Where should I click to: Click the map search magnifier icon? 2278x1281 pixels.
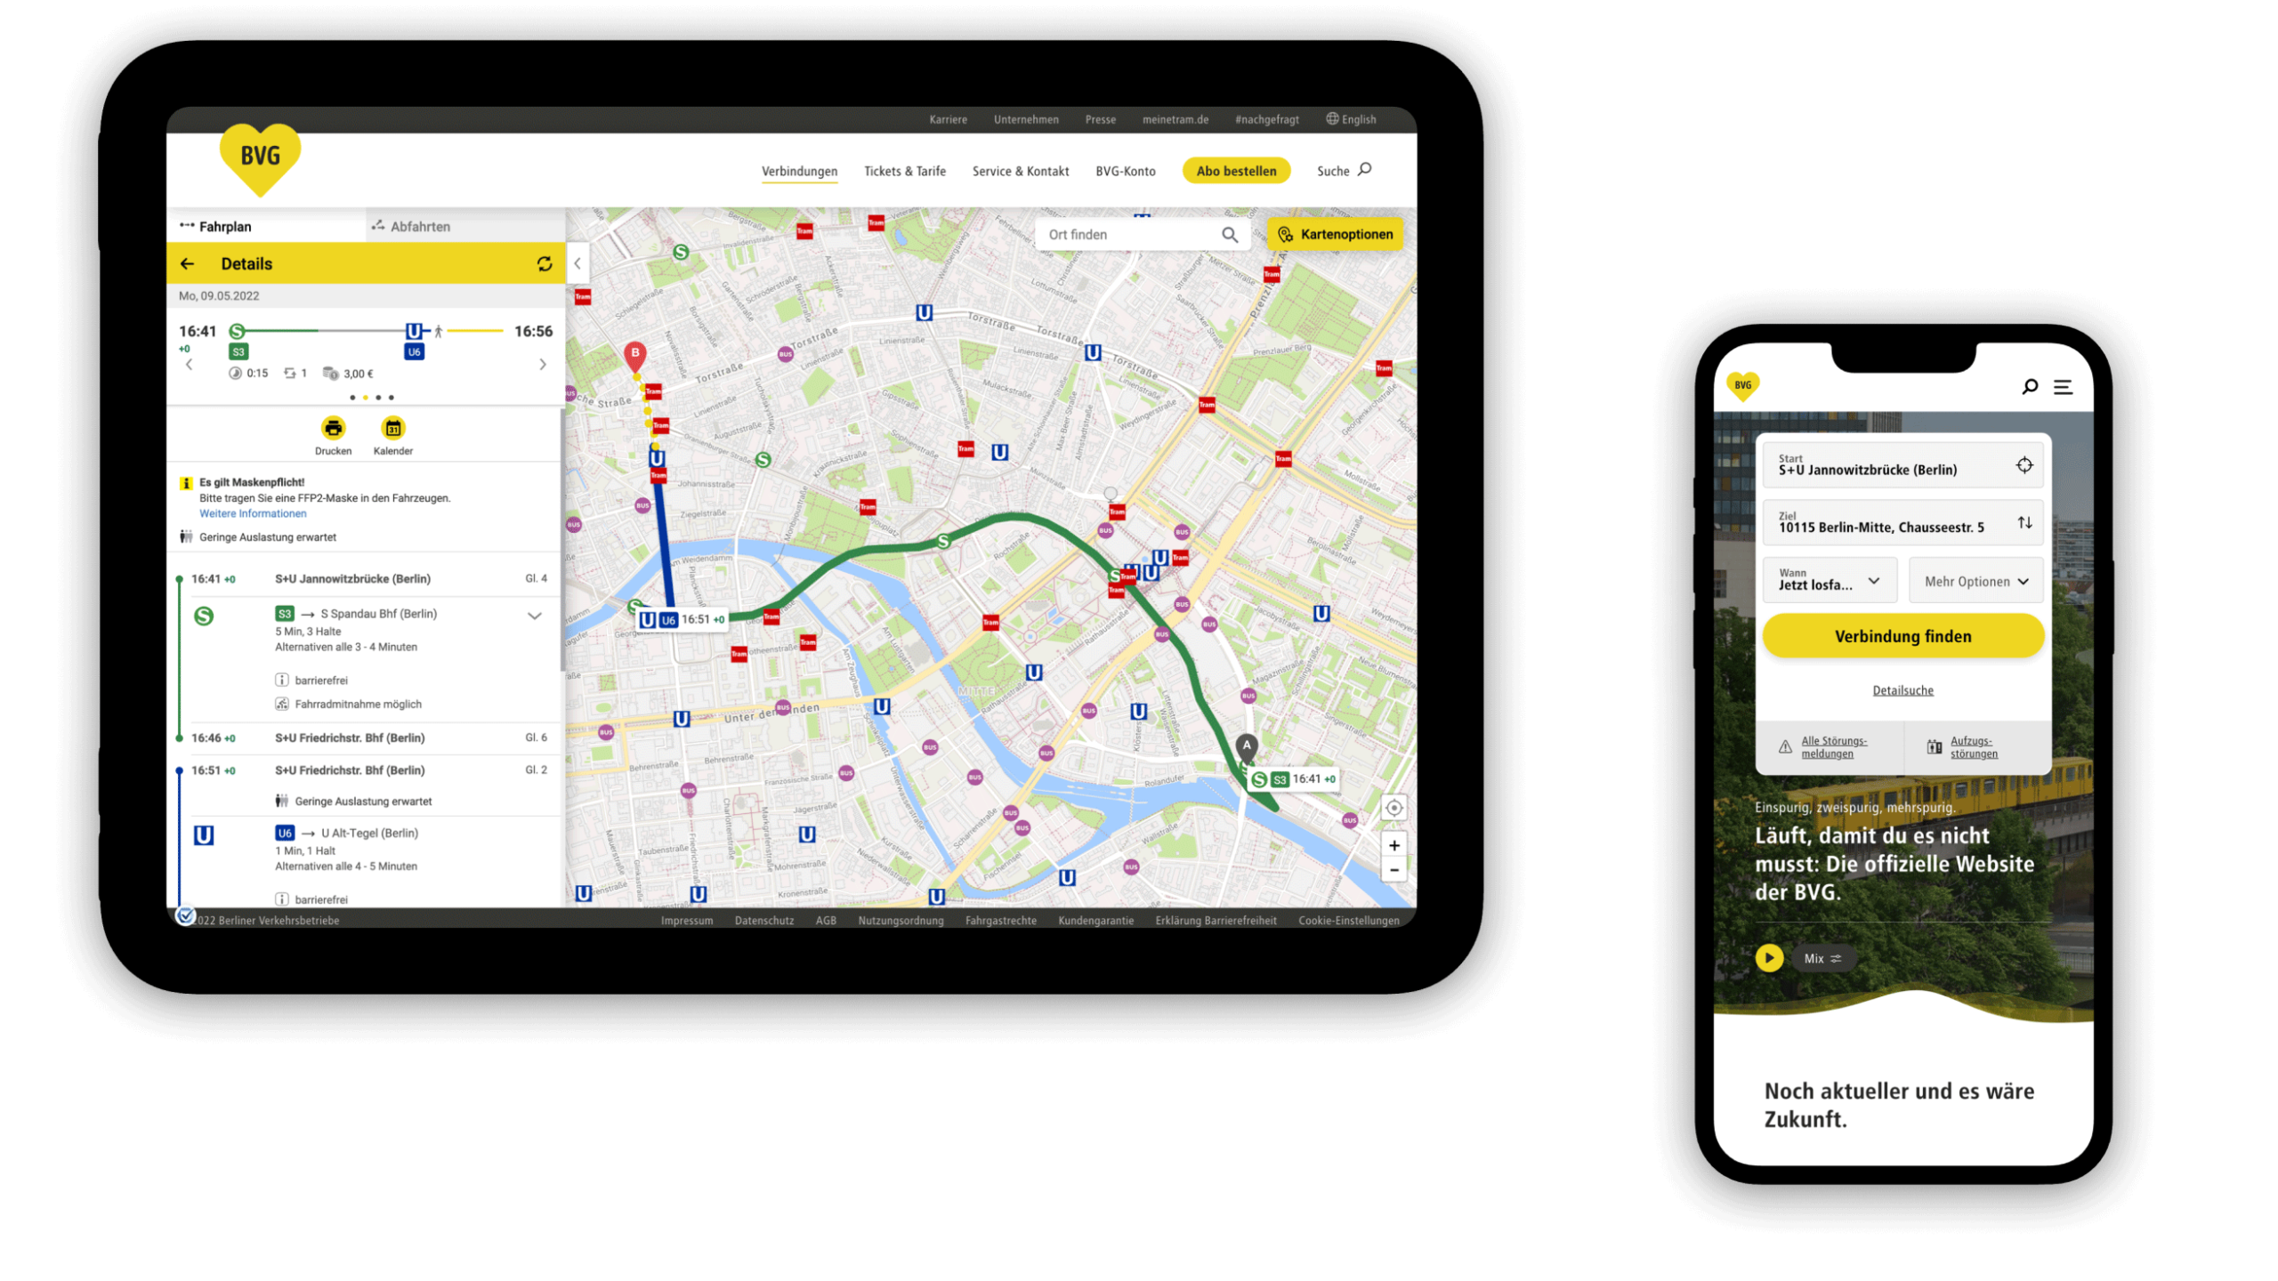pyautogui.click(x=1232, y=233)
